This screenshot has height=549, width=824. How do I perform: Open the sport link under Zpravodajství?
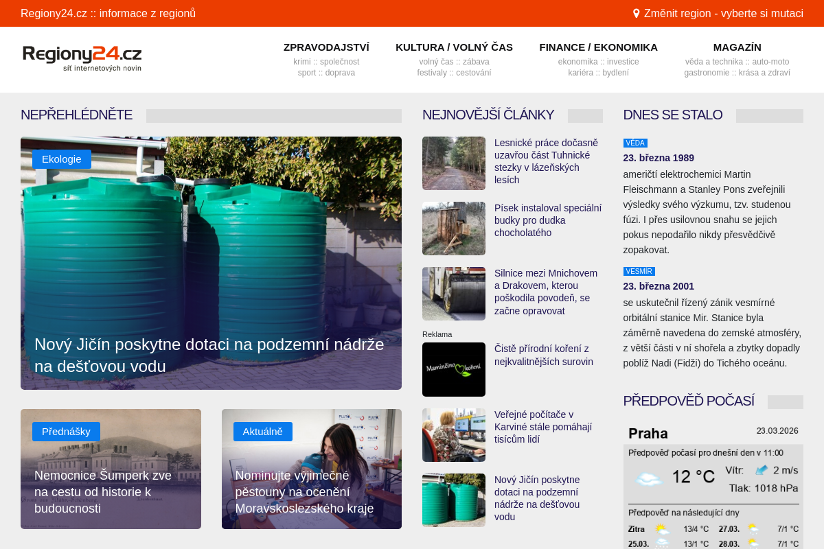point(306,72)
